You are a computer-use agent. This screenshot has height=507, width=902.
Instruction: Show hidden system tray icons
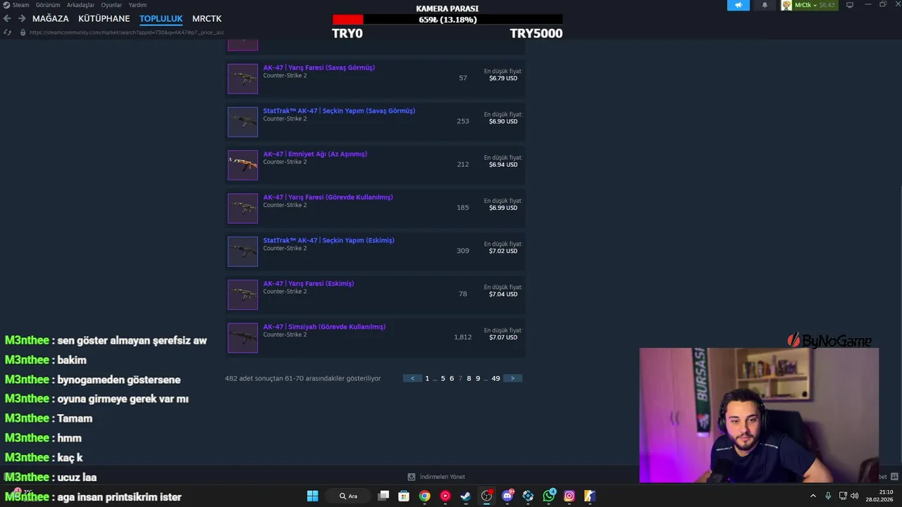(813, 496)
